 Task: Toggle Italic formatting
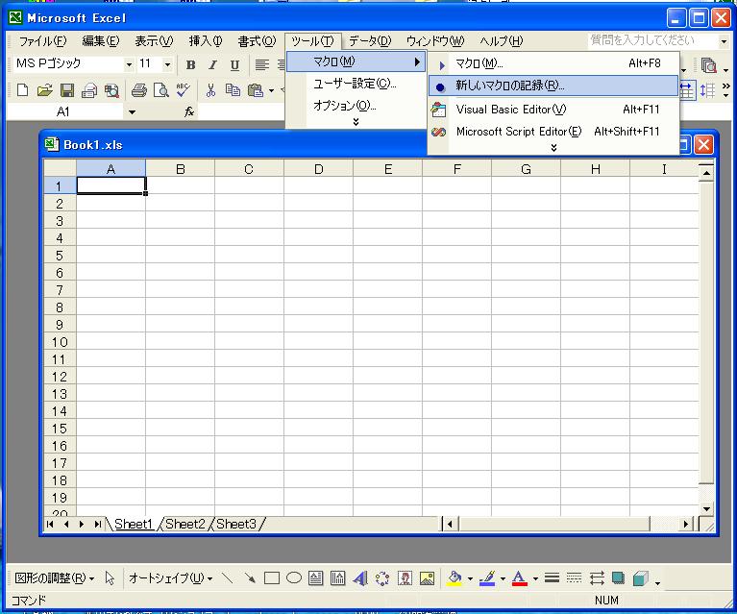tap(212, 65)
